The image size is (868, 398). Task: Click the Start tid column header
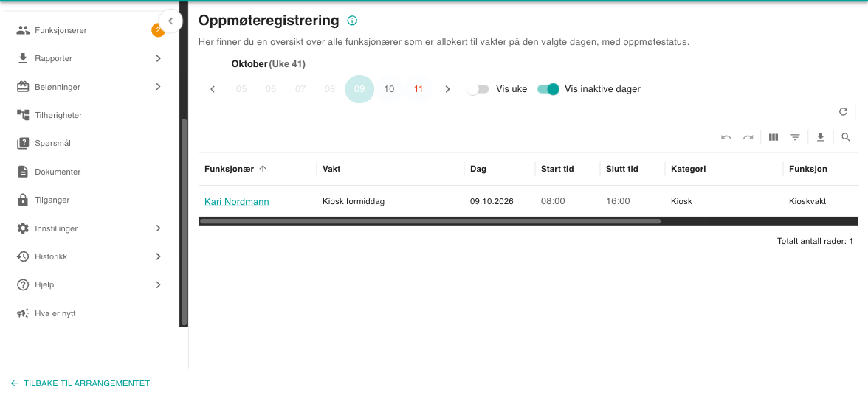[x=557, y=170]
